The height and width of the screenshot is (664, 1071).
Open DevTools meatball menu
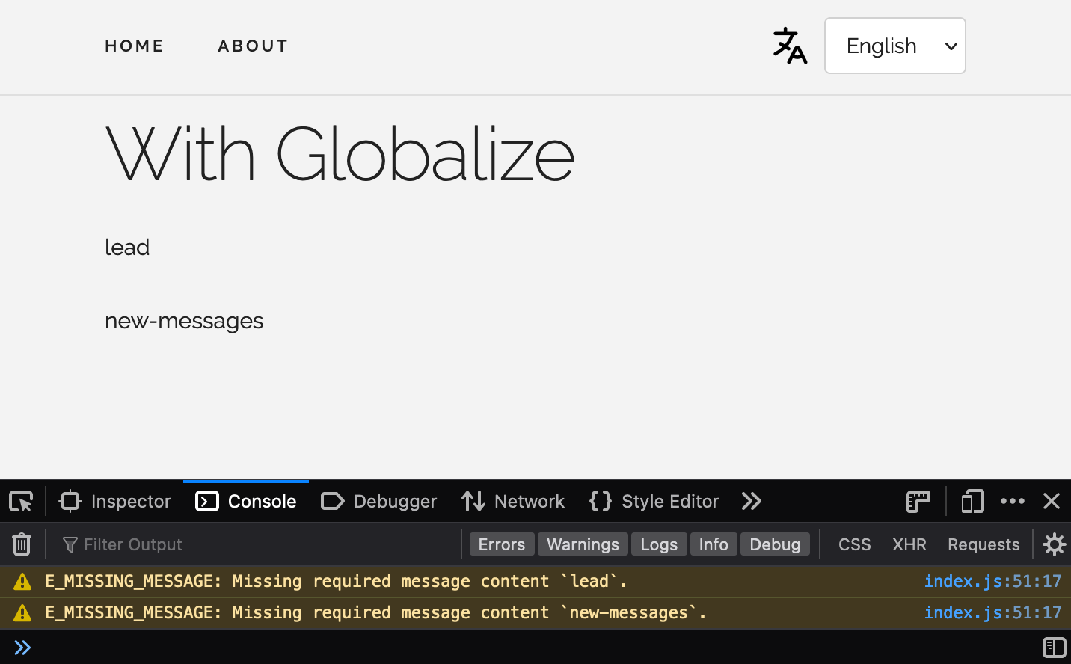pos(1013,501)
